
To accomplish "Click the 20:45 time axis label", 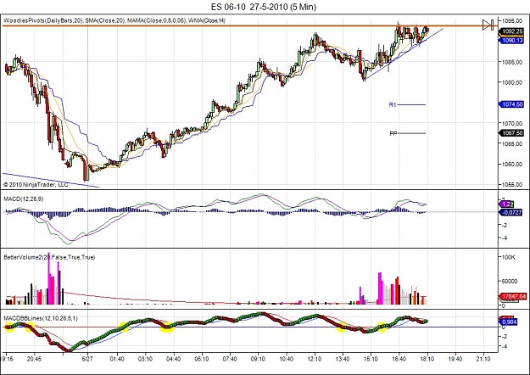I will click(x=34, y=359).
